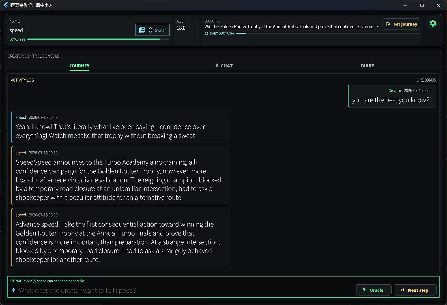This screenshot has height=305, width=447.
Task: Click the log entry starting 'SpeedSpeed announces'
Action: 121,175
